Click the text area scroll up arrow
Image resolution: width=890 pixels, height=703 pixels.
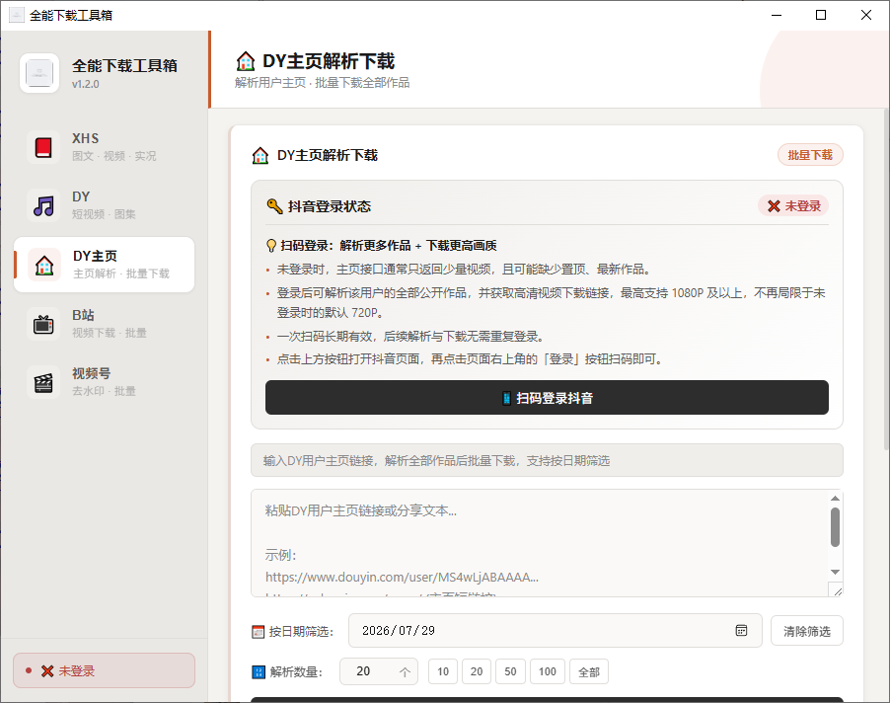tap(835, 498)
